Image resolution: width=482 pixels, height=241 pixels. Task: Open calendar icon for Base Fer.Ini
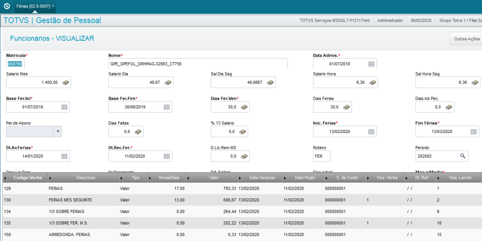pos(64,107)
